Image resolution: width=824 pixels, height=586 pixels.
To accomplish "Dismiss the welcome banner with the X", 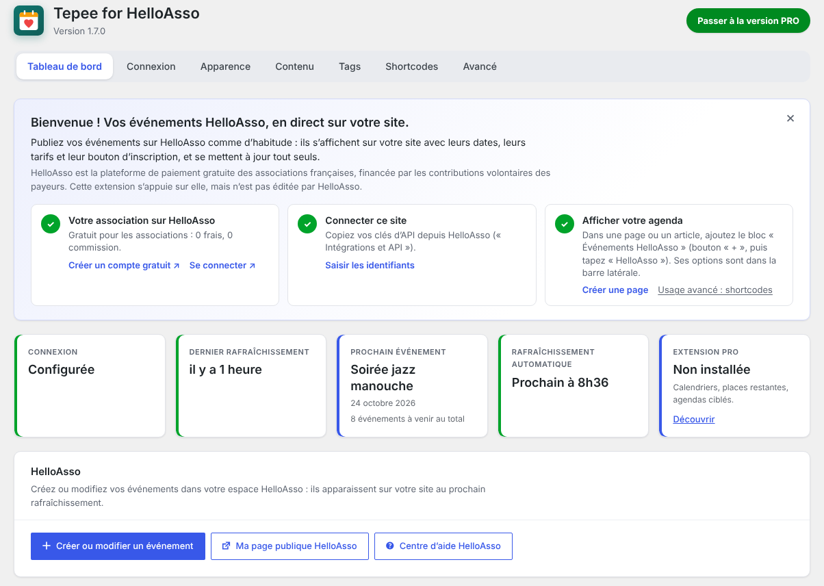I will 790,118.
